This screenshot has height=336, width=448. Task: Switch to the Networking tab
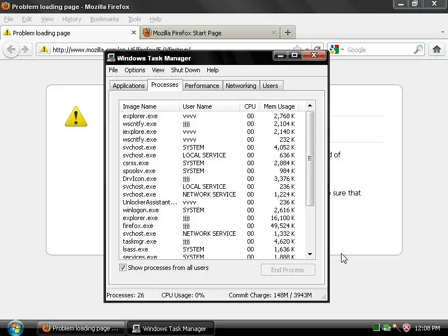tap(241, 86)
